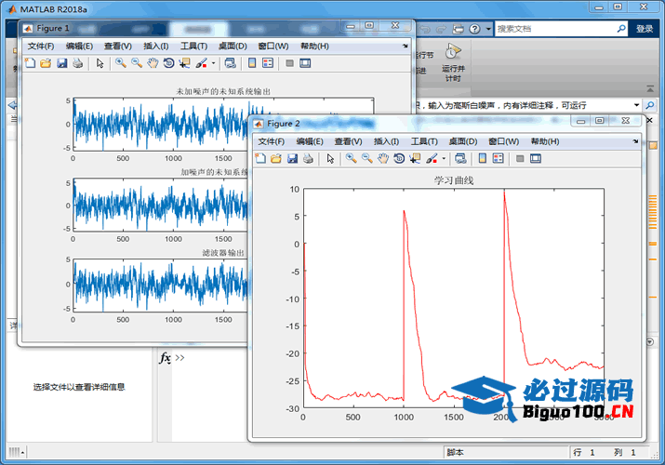Open 桌面(D) menu in Figure 2
The image size is (665, 465).
(462, 141)
